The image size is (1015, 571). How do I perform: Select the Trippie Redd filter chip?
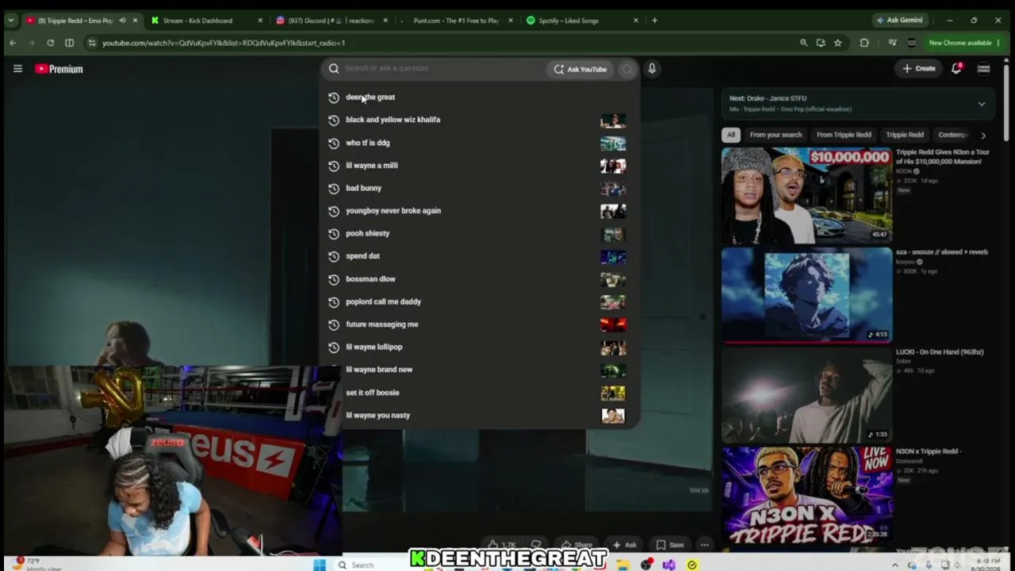905,135
